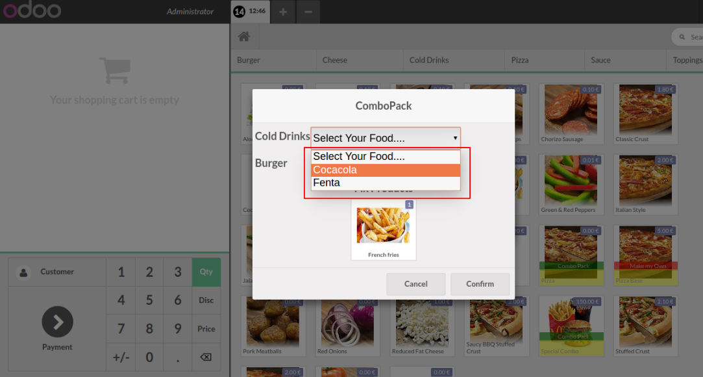Click the customer person icon
The width and height of the screenshot is (703, 377).
point(24,272)
